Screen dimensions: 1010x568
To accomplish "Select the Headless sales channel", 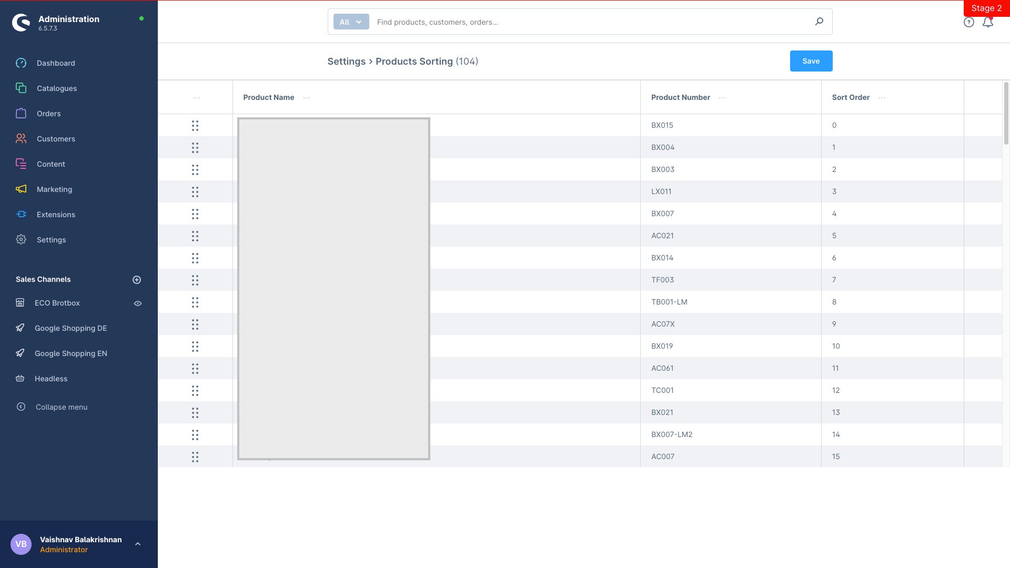I will (x=50, y=379).
